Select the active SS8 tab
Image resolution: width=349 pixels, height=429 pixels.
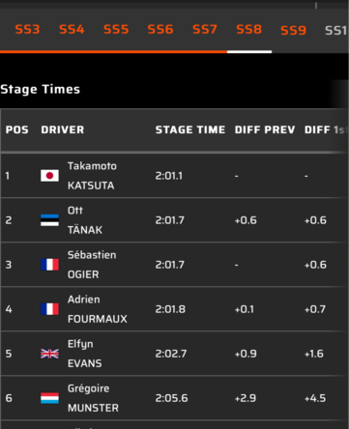(249, 30)
